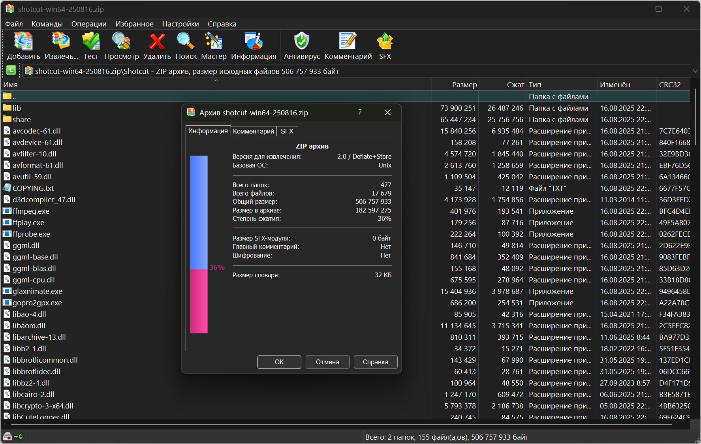Click the glaxnimate.exe application icon

7,291
